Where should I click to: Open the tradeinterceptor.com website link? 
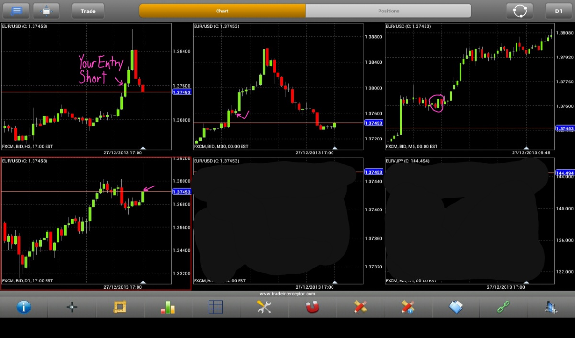(x=287, y=294)
